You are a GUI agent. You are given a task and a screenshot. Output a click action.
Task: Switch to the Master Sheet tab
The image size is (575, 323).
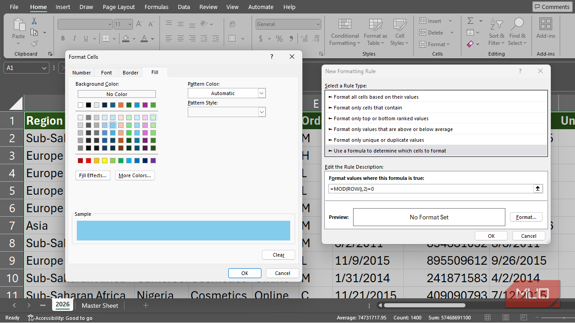click(100, 306)
